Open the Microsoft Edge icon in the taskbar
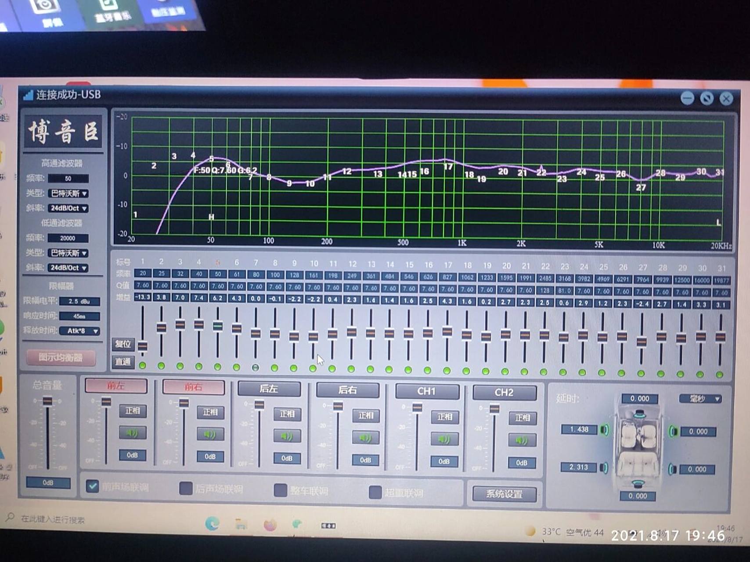The height and width of the screenshot is (562, 750). tap(213, 523)
